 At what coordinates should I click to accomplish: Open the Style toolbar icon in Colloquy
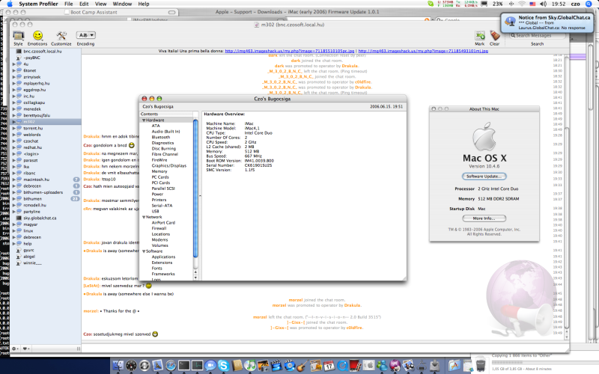[x=18, y=36]
